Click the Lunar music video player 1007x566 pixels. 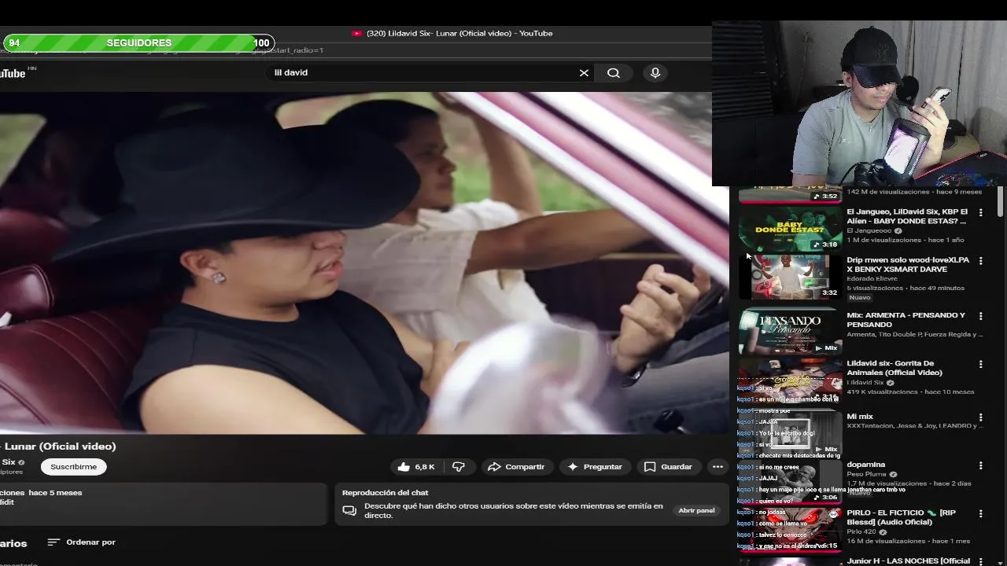365,263
